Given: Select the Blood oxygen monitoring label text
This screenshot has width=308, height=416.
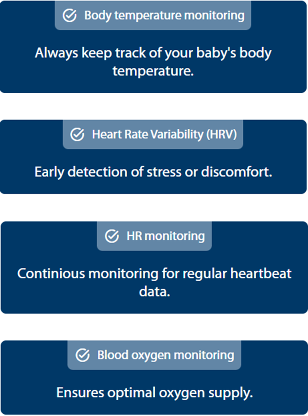Looking at the screenshot, I should pos(165,355).
